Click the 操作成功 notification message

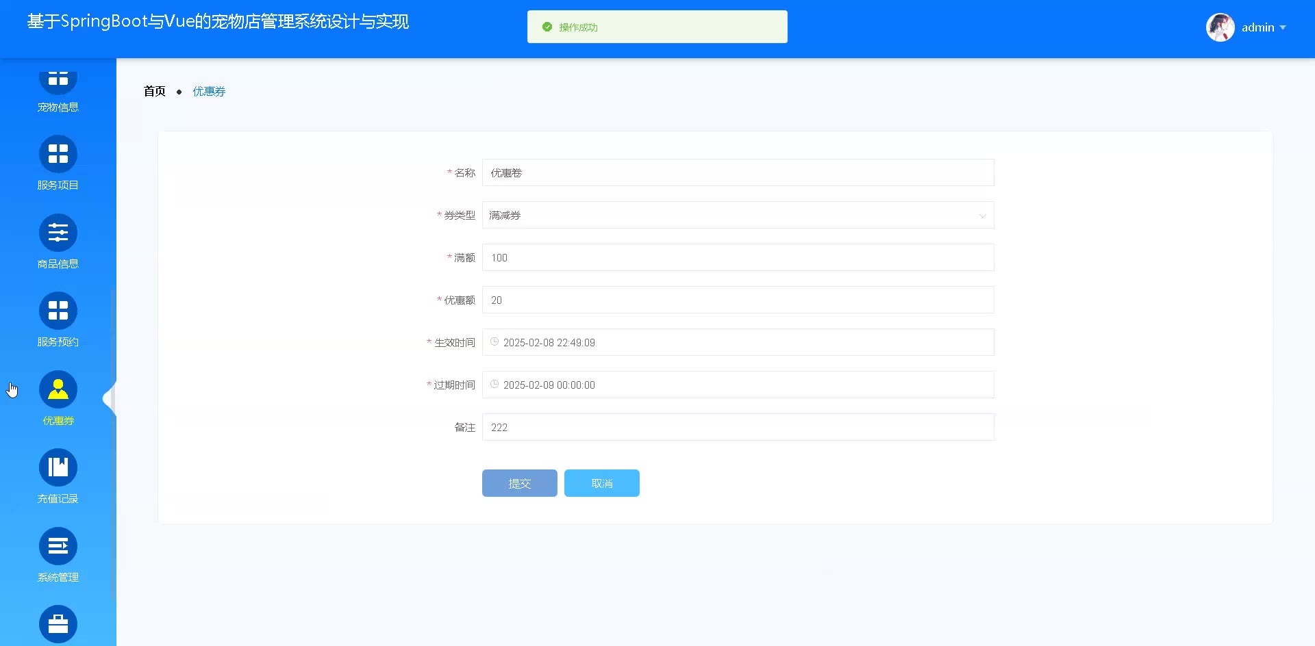tap(657, 27)
